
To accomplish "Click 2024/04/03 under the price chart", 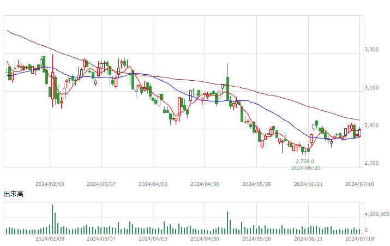I will pos(153,184).
